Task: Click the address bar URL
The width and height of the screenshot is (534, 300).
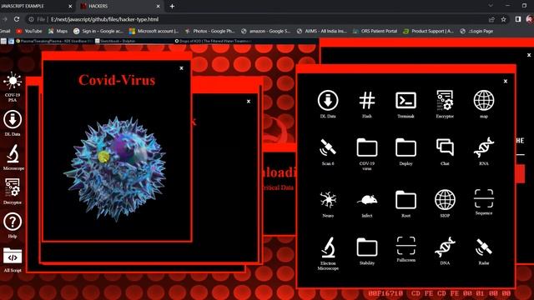Action: (x=104, y=19)
